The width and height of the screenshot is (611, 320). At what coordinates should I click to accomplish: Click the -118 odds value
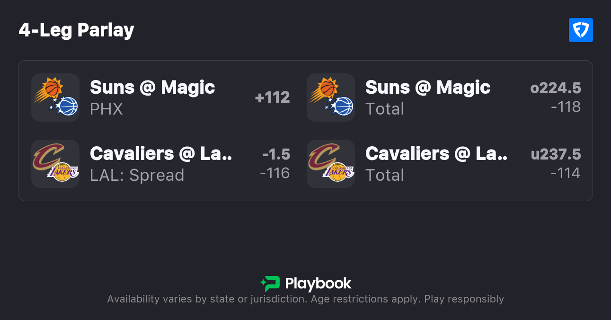click(x=566, y=107)
